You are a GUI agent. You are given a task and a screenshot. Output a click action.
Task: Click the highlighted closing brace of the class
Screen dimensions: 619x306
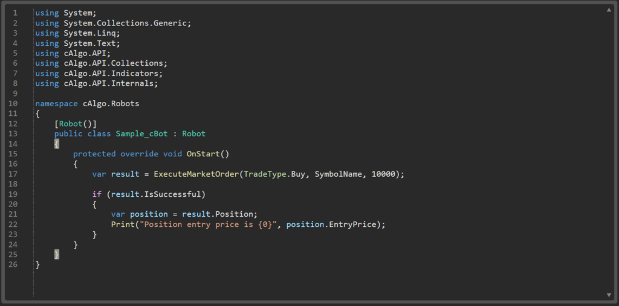[x=57, y=255]
